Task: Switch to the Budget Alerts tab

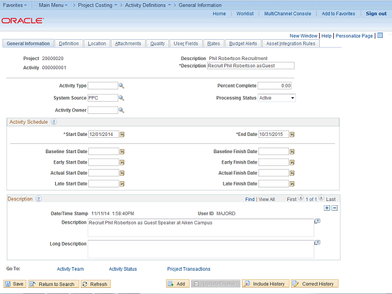Action: click(x=243, y=43)
